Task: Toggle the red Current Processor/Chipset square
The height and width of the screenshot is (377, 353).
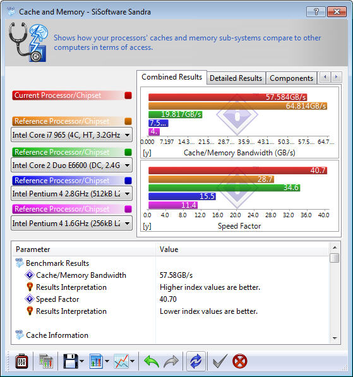Action: 128,95
